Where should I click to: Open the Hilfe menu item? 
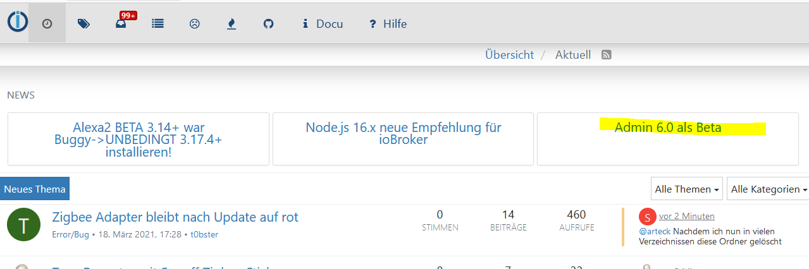click(x=388, y=24)
